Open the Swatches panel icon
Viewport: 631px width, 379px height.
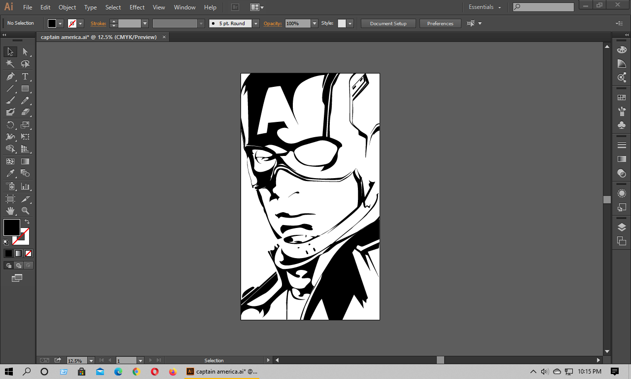622,98
